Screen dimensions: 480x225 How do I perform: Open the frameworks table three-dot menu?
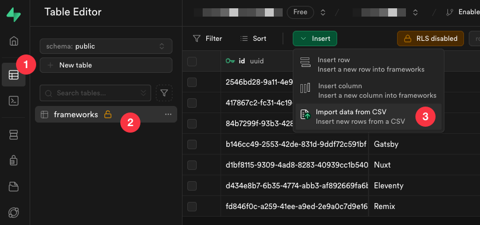click(x=168, y=114)
